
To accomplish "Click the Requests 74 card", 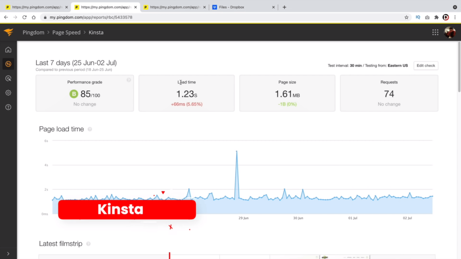I will pos(389,93).
